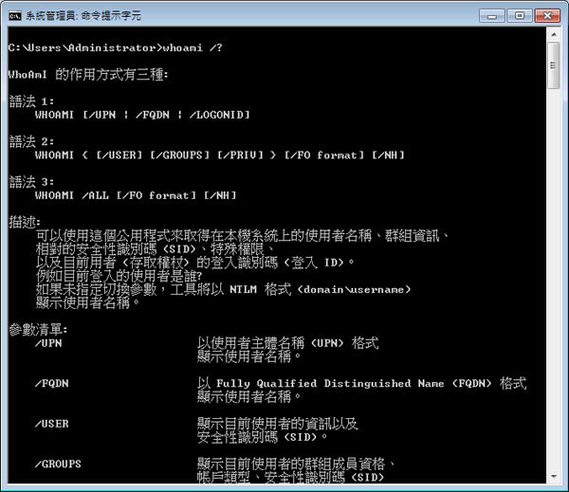Screen dimensions: 569x492
Task: Click the 語法 1: heading
Action: [31, 101]
